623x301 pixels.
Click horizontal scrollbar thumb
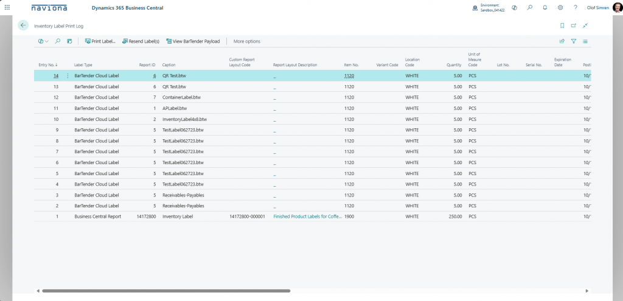166,291
